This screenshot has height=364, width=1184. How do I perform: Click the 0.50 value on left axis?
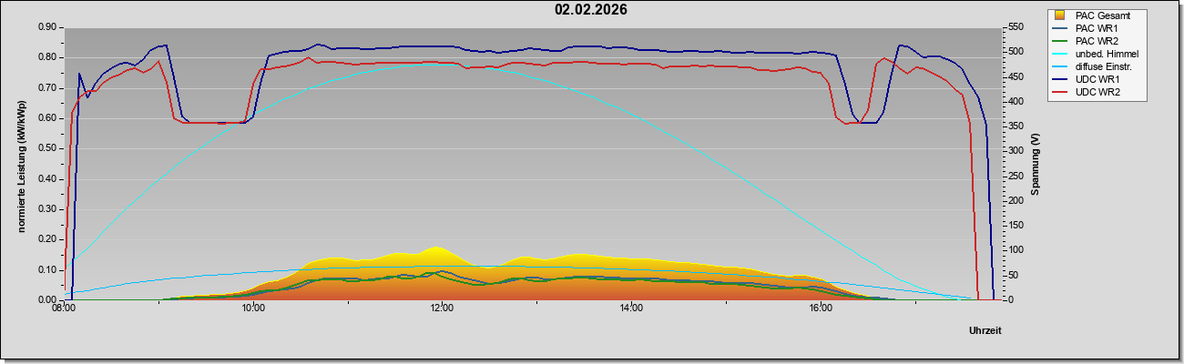(48, 148)
